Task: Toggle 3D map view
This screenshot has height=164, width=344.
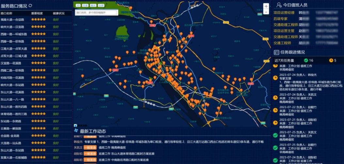Action: coord(78,6)
